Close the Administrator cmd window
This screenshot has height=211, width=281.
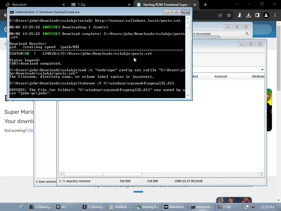[x=186, y=12]
